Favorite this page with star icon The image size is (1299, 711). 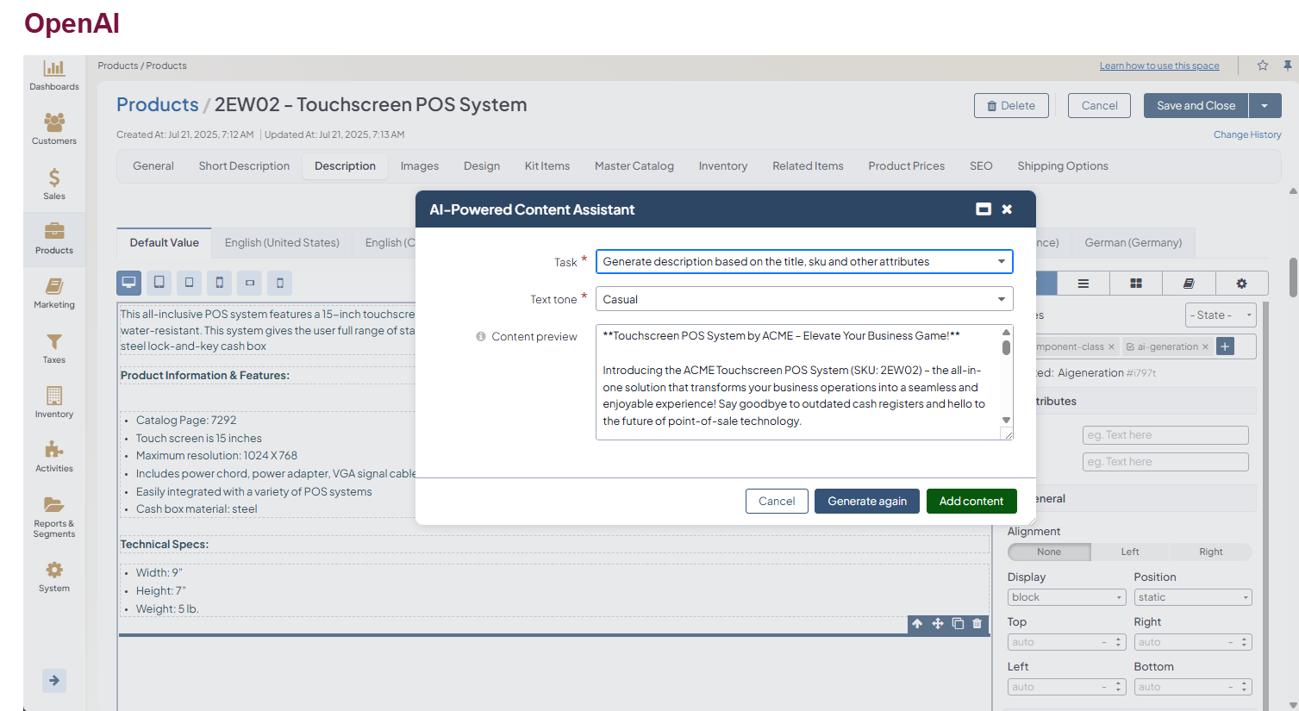[x=1263, y=65]
